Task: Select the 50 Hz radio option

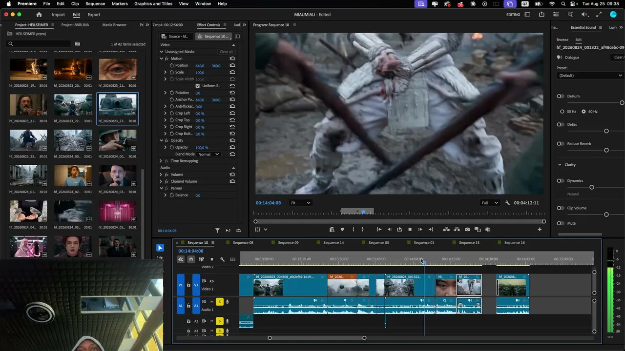Action: tap(562, 112)
